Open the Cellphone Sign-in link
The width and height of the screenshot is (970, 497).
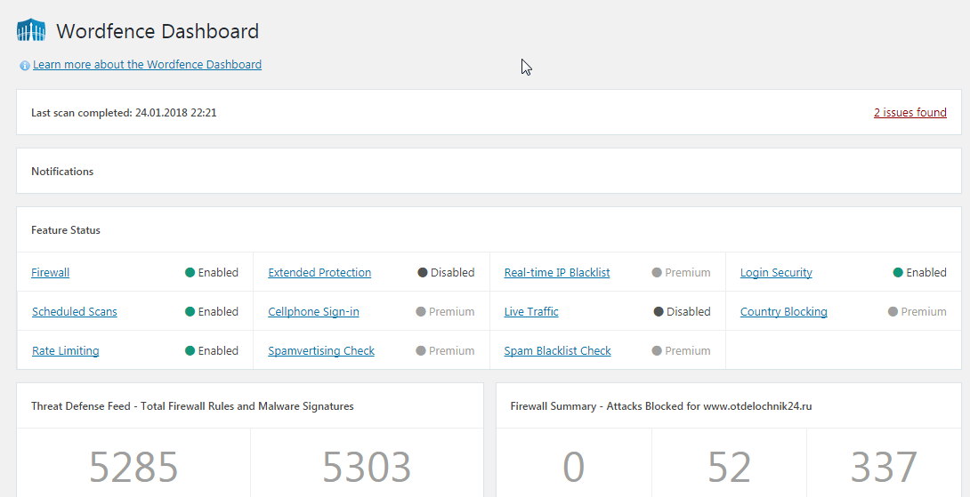pyautogui.click(x=313, y=311)
